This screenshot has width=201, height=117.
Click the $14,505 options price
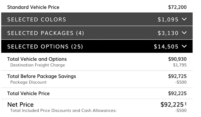click(x=166, y=47)
